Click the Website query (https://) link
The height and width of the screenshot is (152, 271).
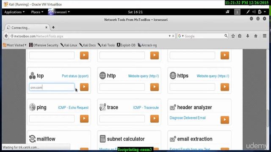pyautogui.click(x=213, y=76)
